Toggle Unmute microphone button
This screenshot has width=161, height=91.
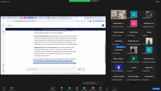[4, 89]
